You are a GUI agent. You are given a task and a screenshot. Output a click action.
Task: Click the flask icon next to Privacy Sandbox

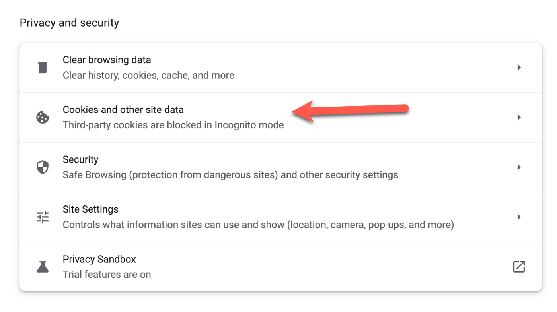(43, 266)
